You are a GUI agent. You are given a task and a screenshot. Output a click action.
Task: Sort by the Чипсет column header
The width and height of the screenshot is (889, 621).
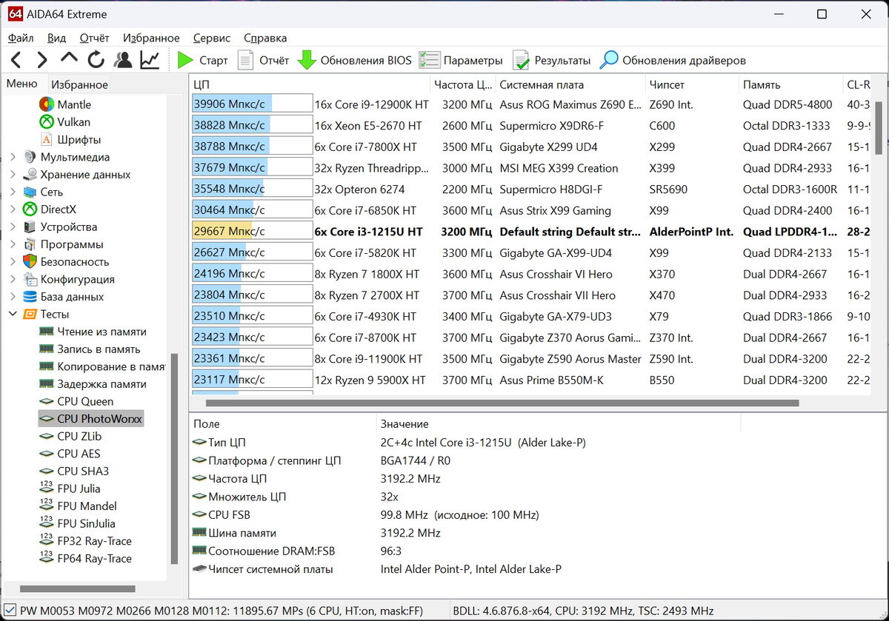[692, 84]
